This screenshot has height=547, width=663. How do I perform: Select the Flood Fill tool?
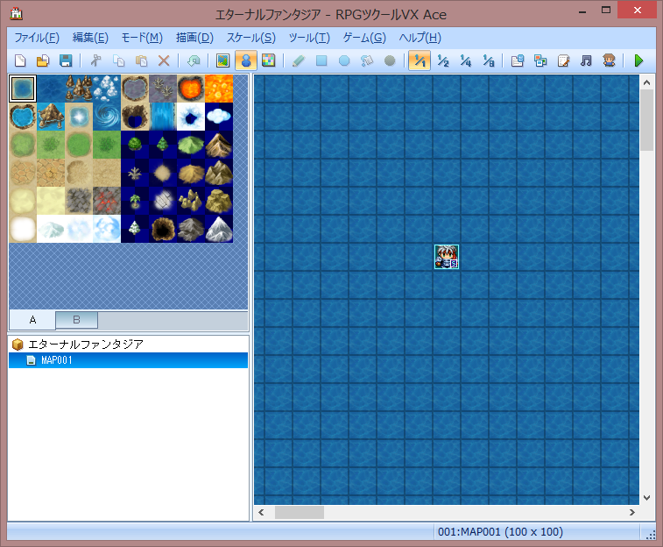(x=367, y=60)
